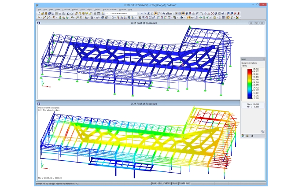Click the last multicolor icon in second toolbar
Image resolution: width=302 pixels, height=189 pixels.
[x=237, y=18]
